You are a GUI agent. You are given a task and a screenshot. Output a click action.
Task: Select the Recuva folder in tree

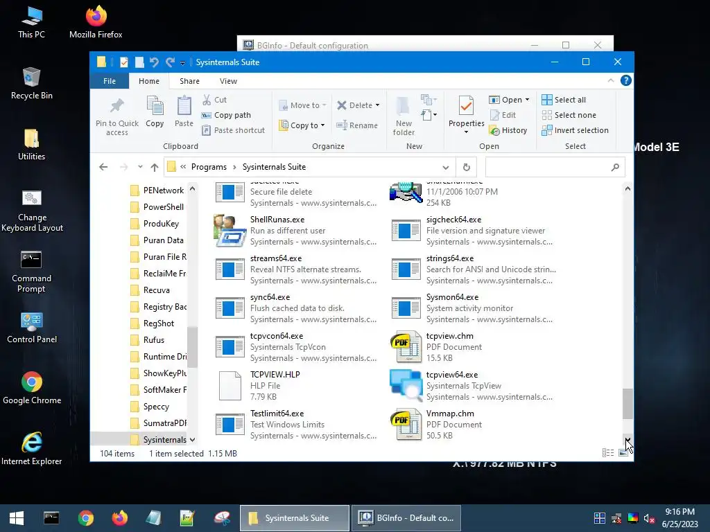[157, 290]
